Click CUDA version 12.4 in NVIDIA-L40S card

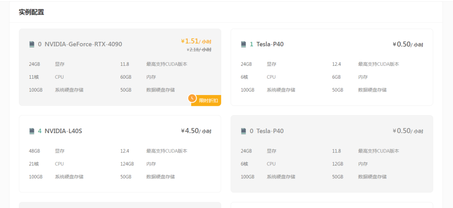(125, 151)
